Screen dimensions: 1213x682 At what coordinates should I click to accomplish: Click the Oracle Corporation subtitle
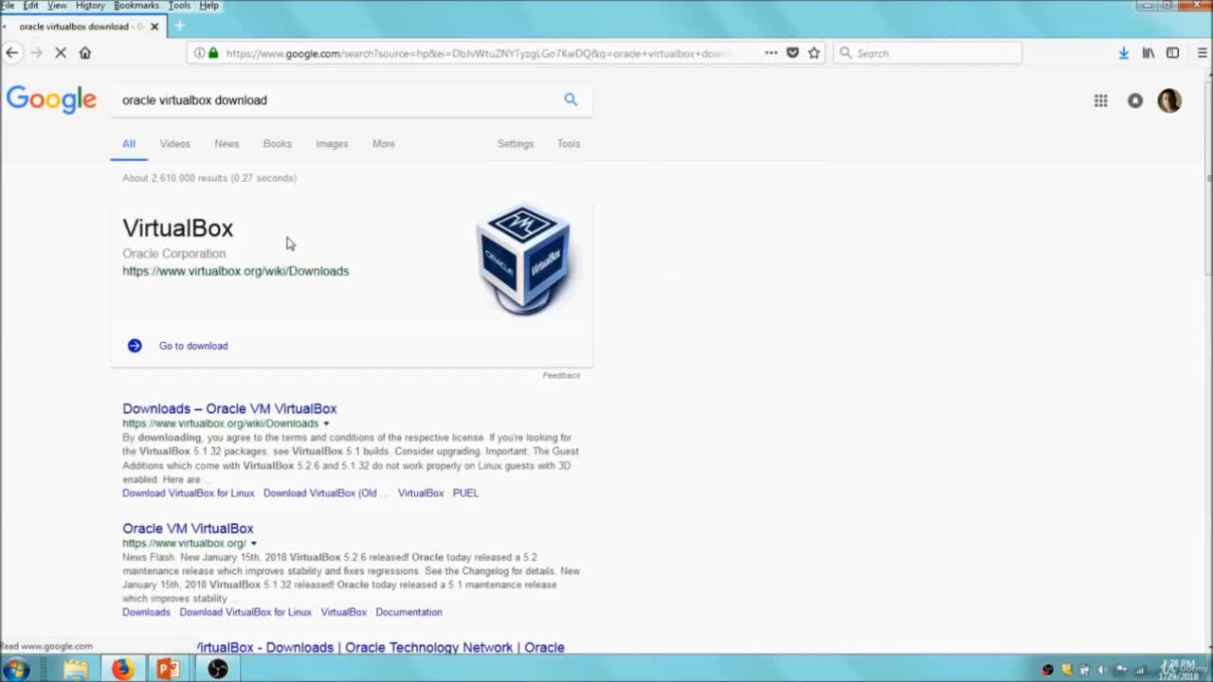pyautogui.click(x=173, y=254)
